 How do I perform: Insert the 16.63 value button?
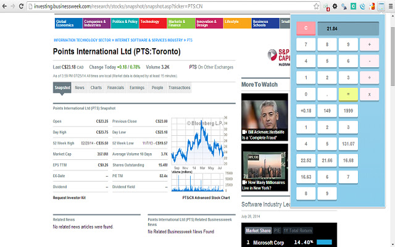pos(306,177)
